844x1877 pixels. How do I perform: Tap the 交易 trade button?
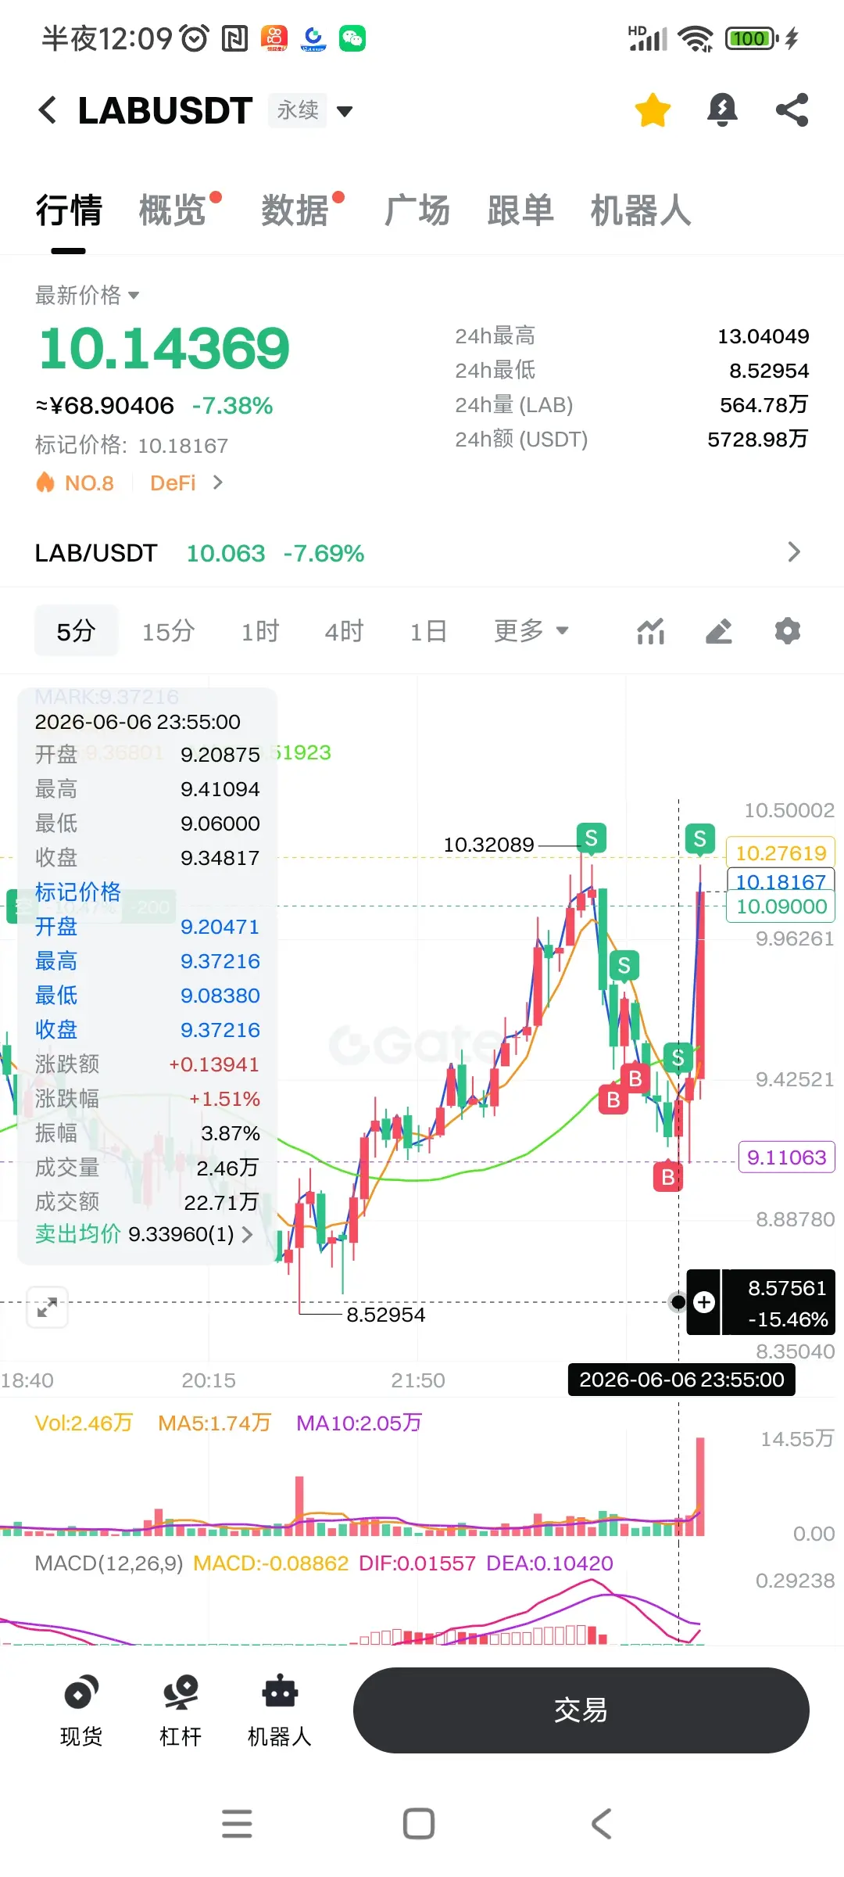click(581, 1710)
